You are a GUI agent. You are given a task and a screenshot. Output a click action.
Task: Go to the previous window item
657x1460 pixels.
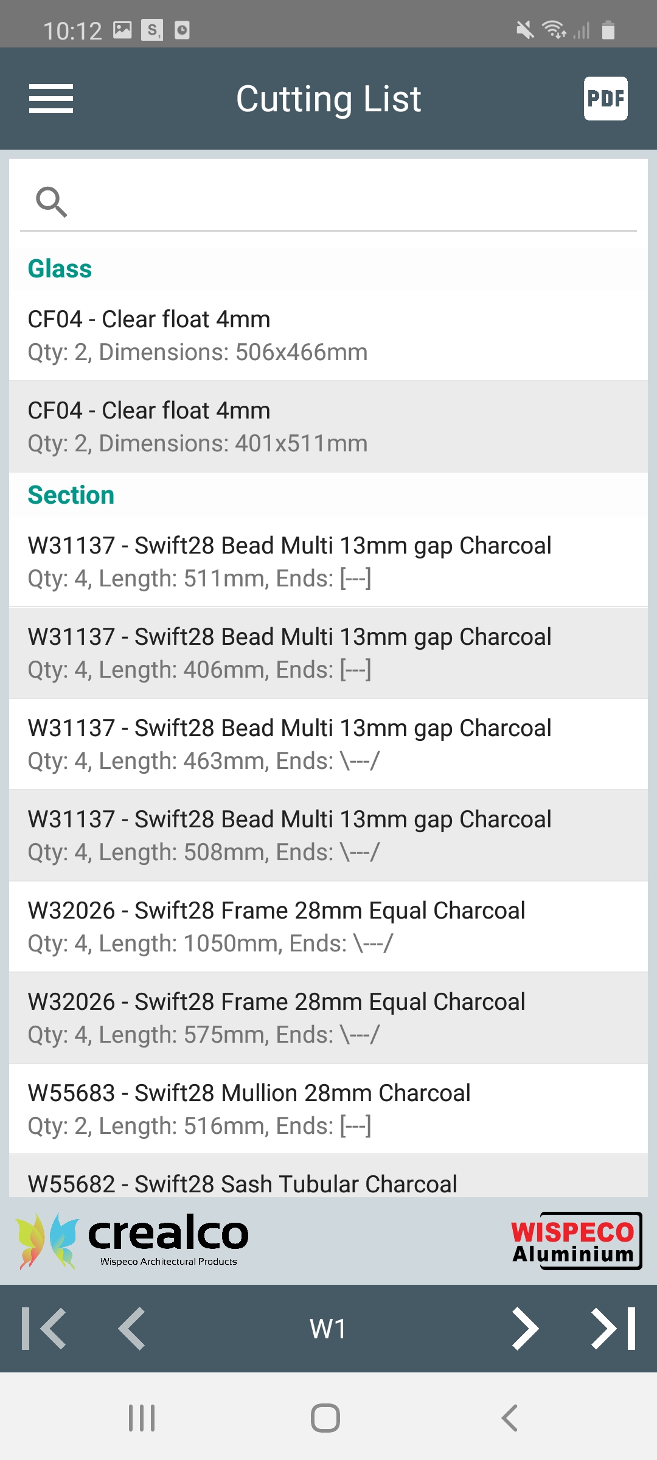point(132,1328)
